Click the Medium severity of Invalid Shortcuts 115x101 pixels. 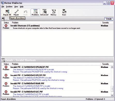click(104, 26)
